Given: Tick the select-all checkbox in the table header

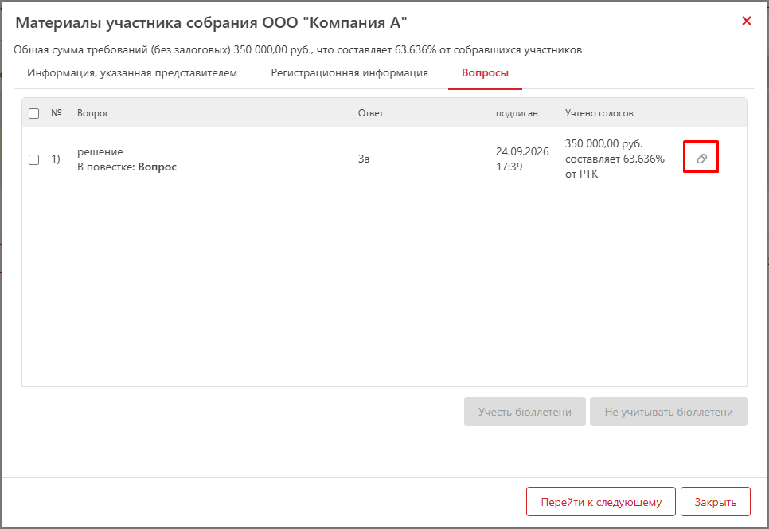Looking at the screenshot, I should pyautogui.click(x=34, y=113).
